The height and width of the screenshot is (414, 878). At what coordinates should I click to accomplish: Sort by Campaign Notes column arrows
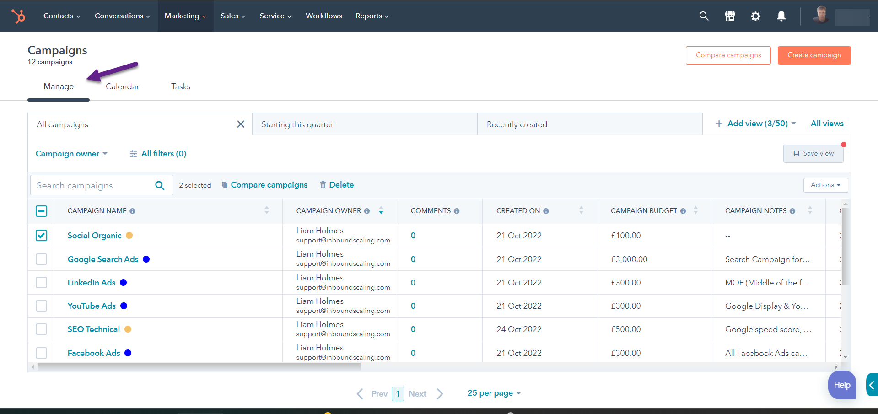[x=810, y=210]
